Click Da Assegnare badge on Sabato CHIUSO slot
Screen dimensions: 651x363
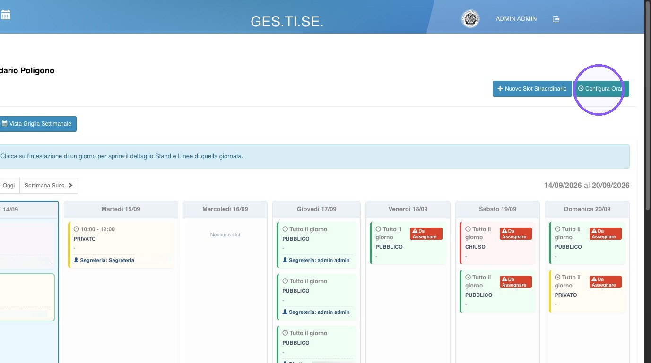(515, 234)
